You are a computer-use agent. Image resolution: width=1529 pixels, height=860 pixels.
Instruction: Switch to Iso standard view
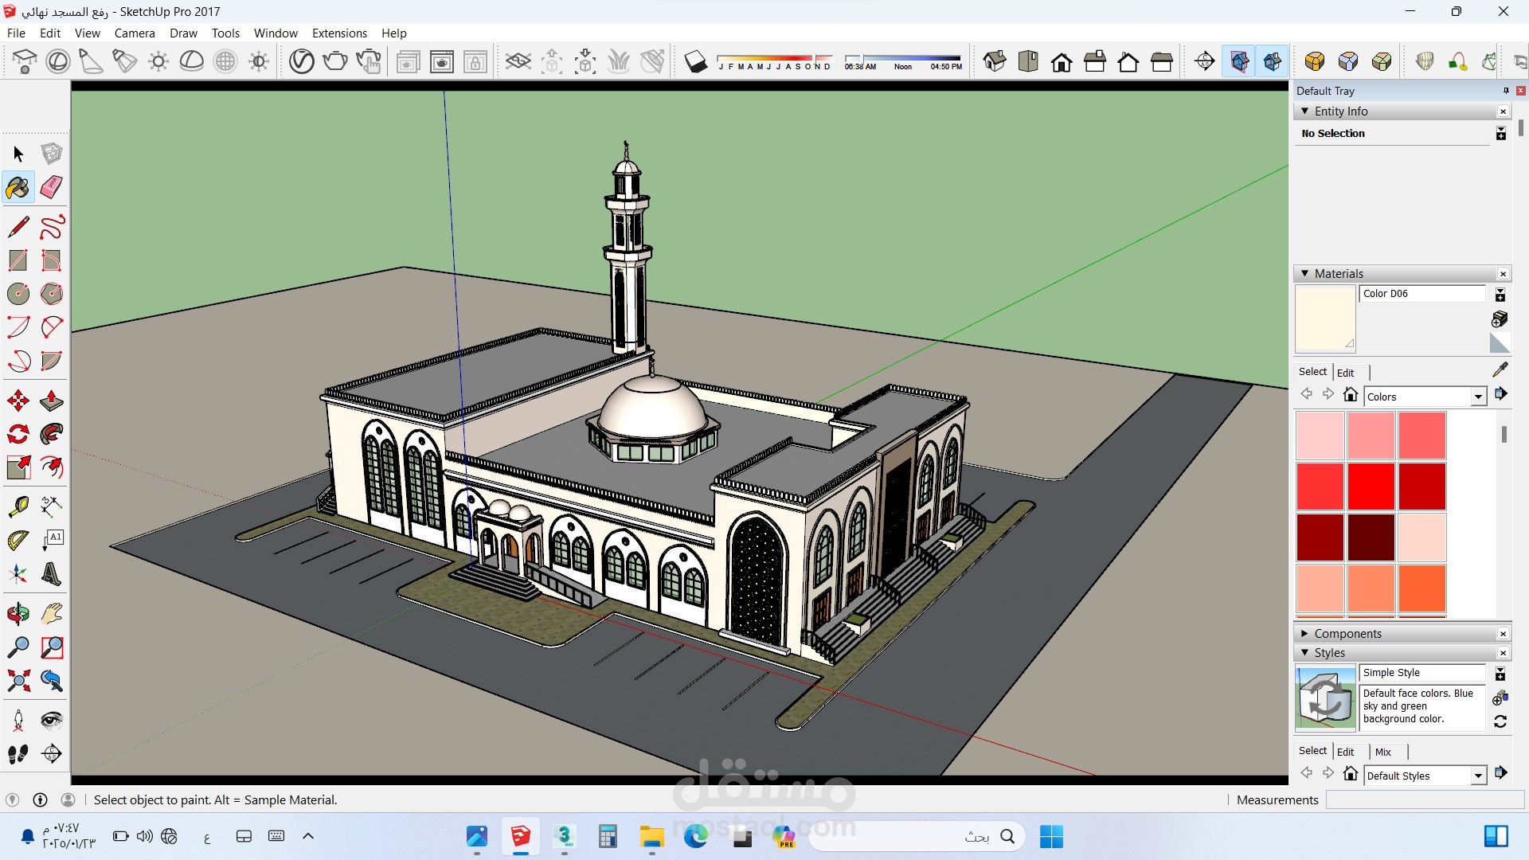[995, 61]
